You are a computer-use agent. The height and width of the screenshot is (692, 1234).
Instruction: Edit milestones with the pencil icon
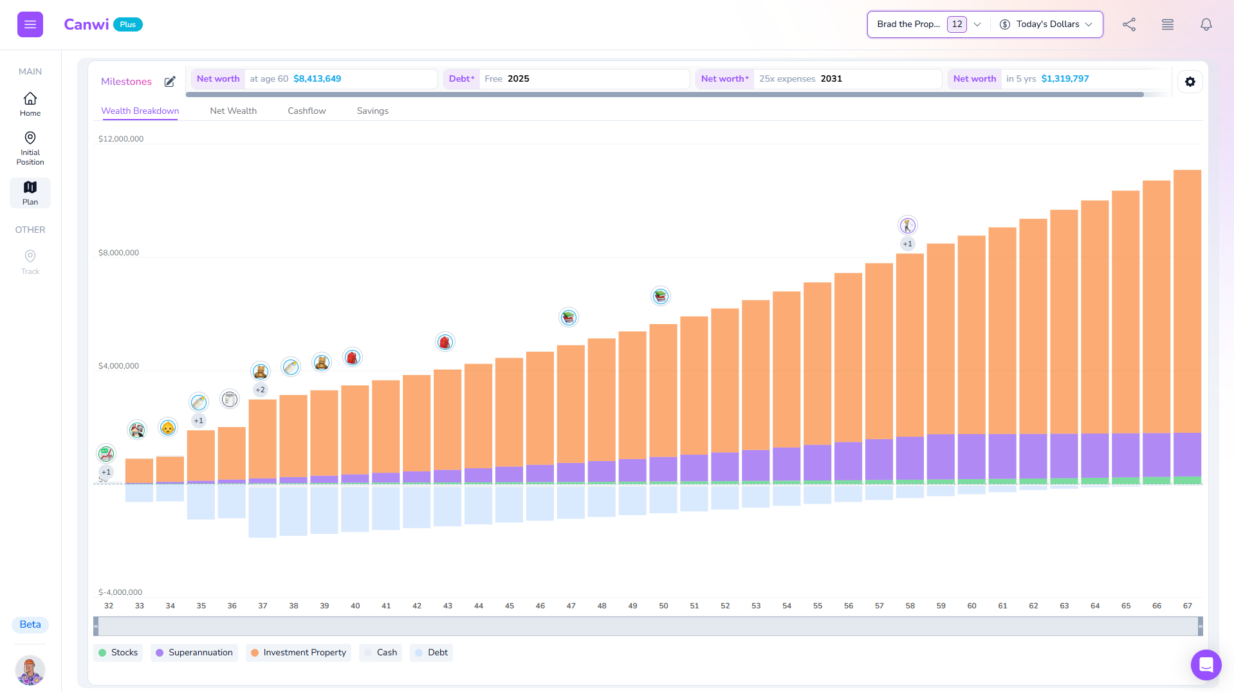[170, 82]
